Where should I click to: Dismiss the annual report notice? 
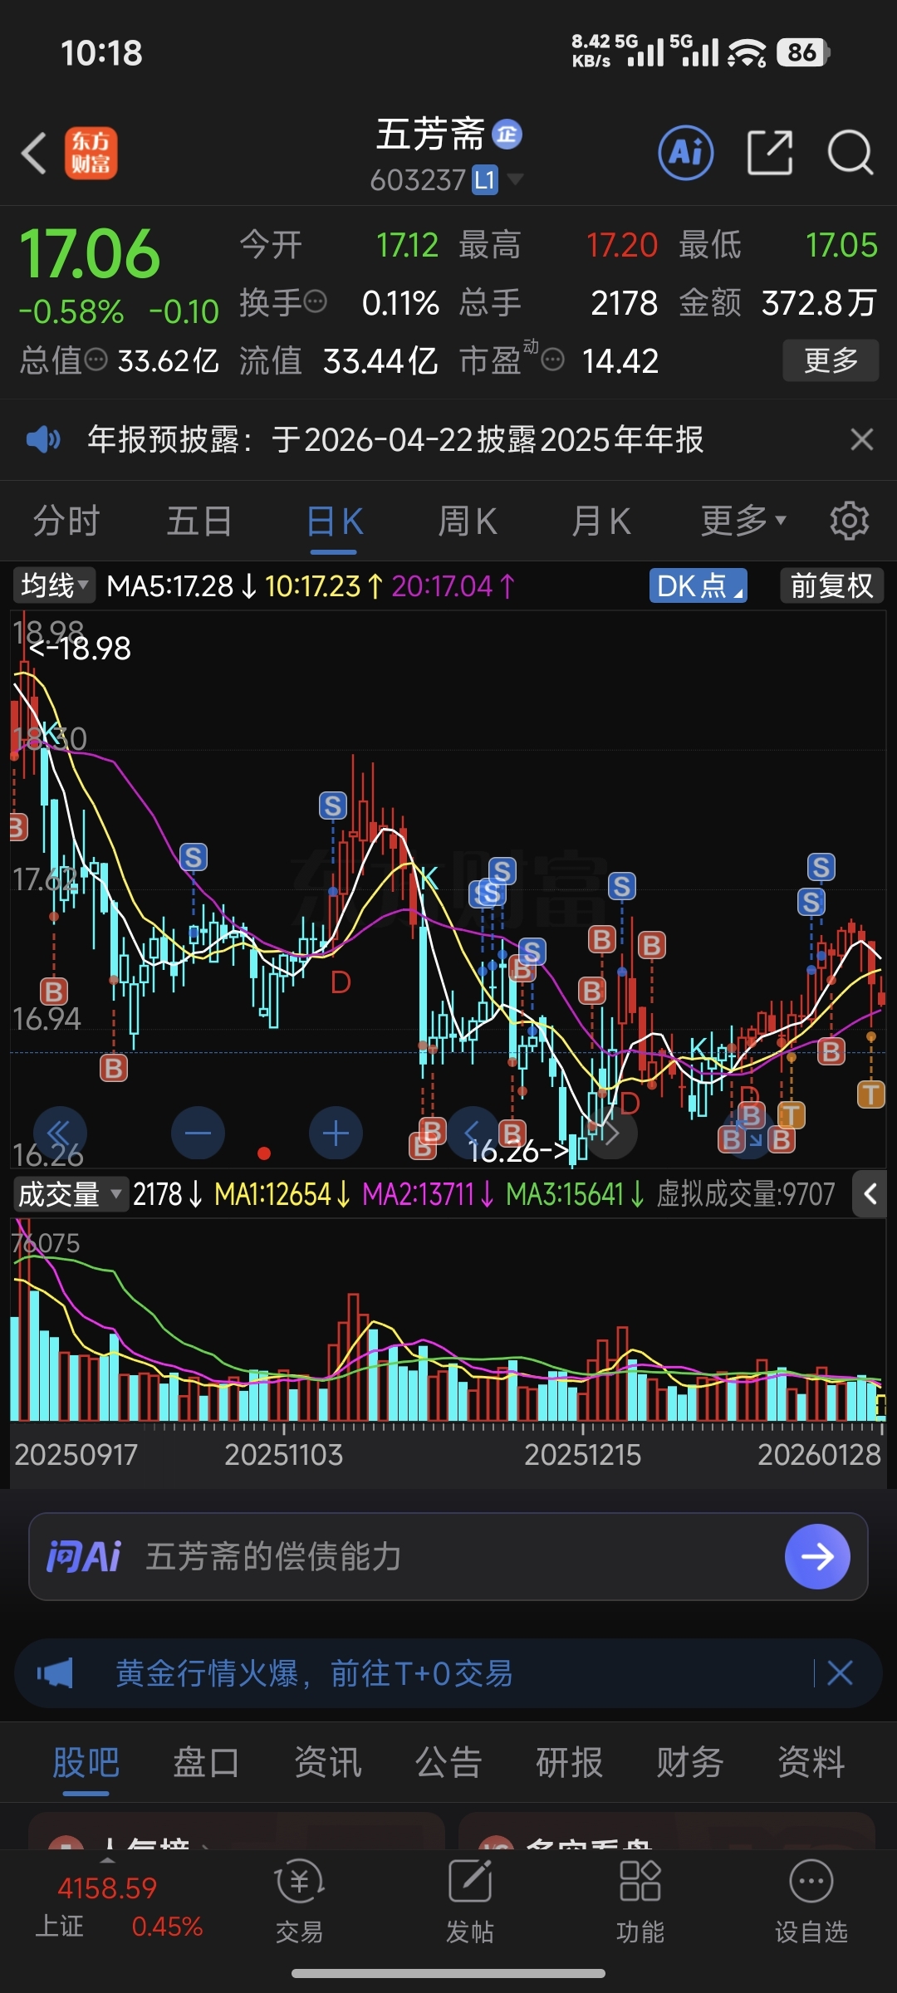click(862, 438)
